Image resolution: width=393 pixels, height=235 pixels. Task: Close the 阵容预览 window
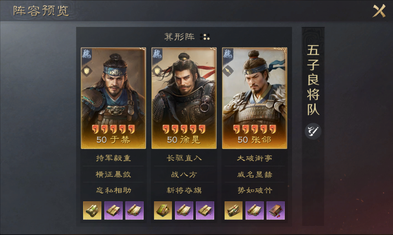coord(379,11)
